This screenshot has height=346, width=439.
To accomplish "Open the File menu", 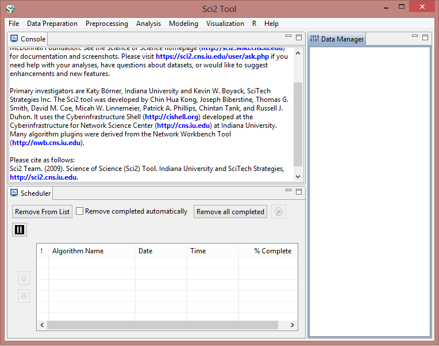I will (x=14, y=24).
